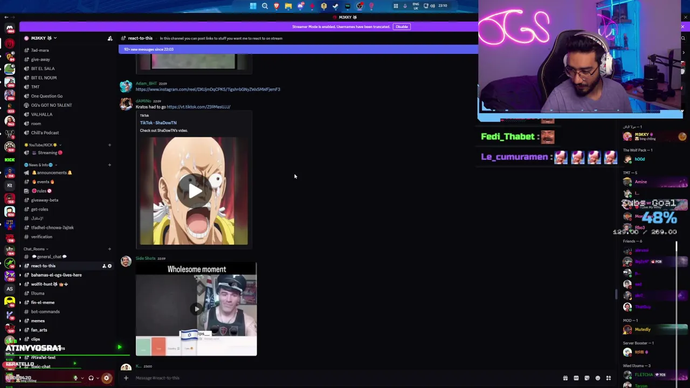Viewport: 690px width, 388px height.
Task: Click the Message #react-to-this input field
Action: click(345, 378)
